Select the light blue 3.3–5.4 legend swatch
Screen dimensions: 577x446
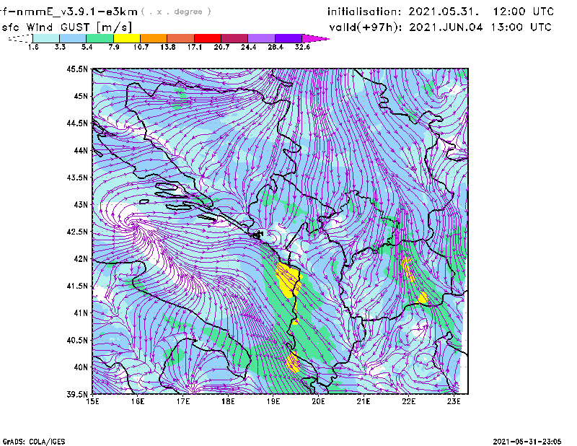73,38
